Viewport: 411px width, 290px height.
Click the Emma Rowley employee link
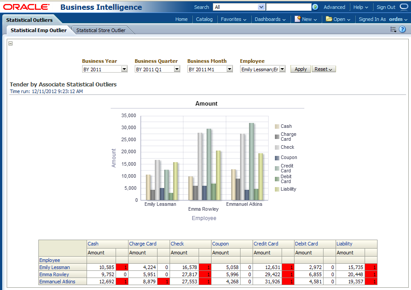54,274
